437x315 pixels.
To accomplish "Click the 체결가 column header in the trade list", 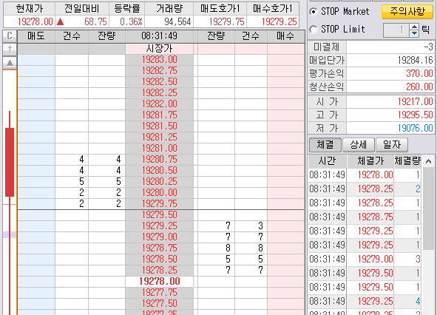I will [370, 161].
